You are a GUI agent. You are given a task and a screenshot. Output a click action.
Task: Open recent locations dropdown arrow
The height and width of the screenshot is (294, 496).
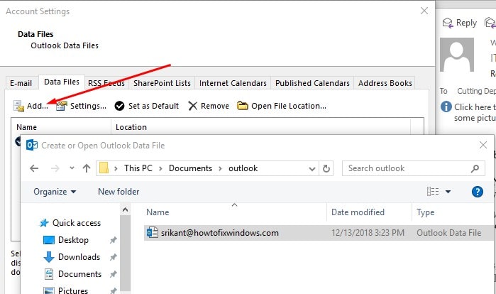coord(72,168)
